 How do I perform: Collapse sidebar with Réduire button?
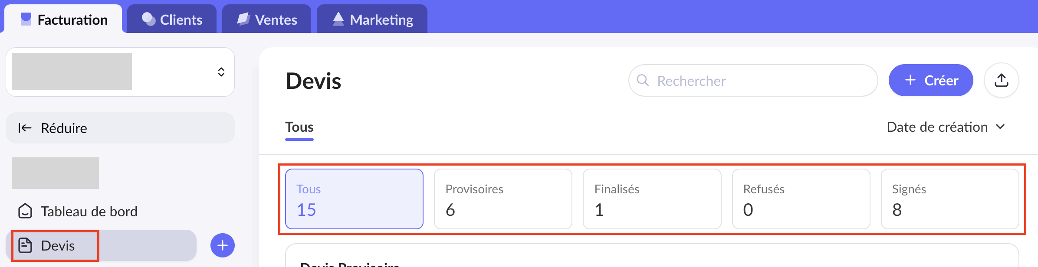pyautogui.click(x=120, y=128)
